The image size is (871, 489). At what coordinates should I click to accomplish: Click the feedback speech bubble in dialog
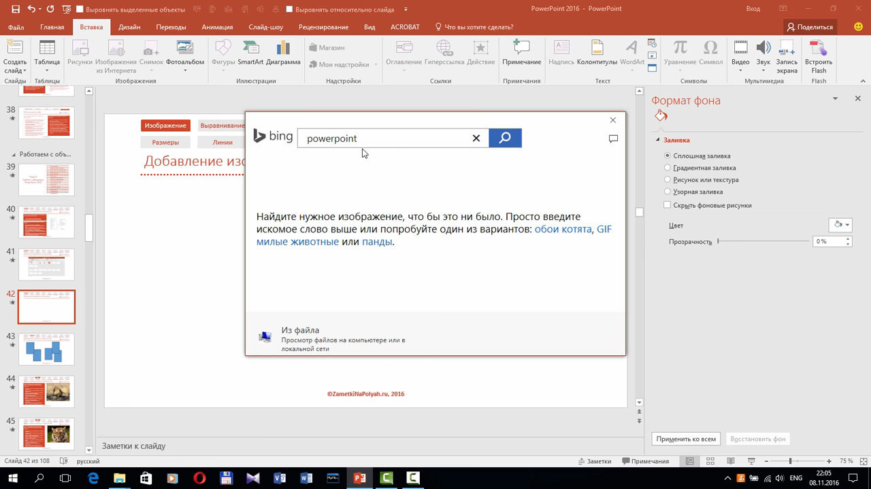[613, 139]
